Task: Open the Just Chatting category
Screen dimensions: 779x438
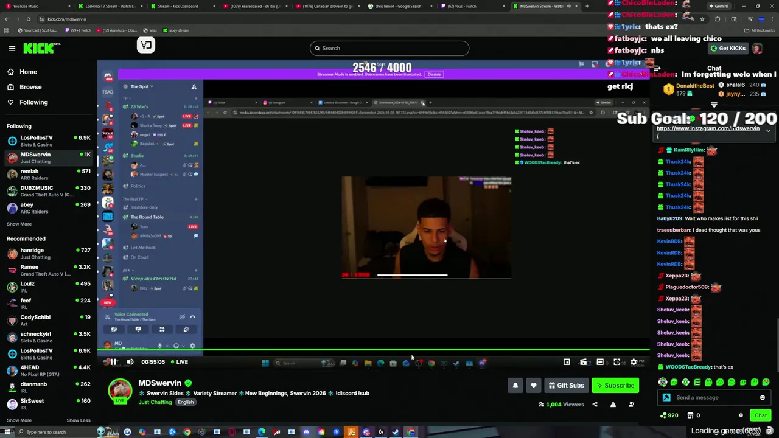Action: (x=155, y=402)
